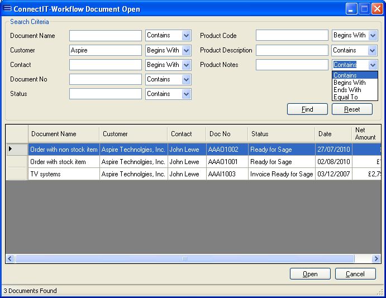This screenshot has height=298, width=386.
Task: Focus the Product Description input field
Action: tap(292, 50)
